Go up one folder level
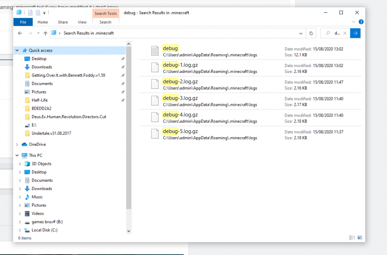 point(45,33)
